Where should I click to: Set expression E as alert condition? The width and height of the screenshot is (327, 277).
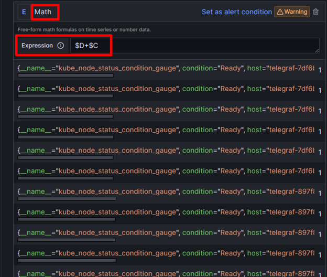[236, 12]
